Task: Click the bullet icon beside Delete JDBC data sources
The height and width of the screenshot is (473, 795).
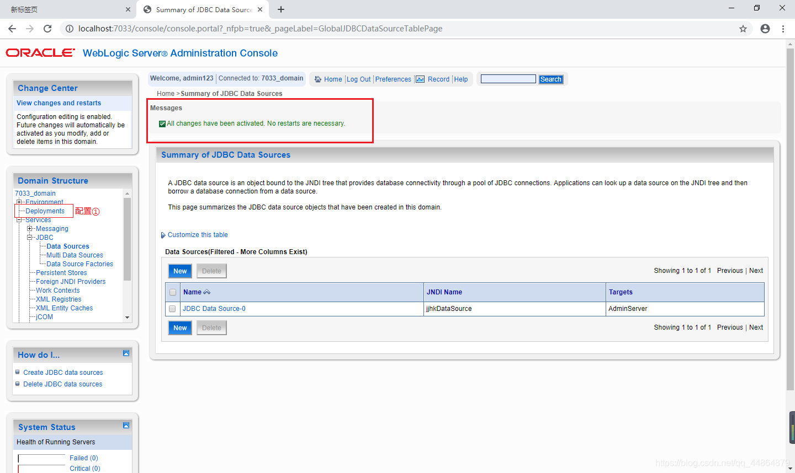Action: pos(18,384)
